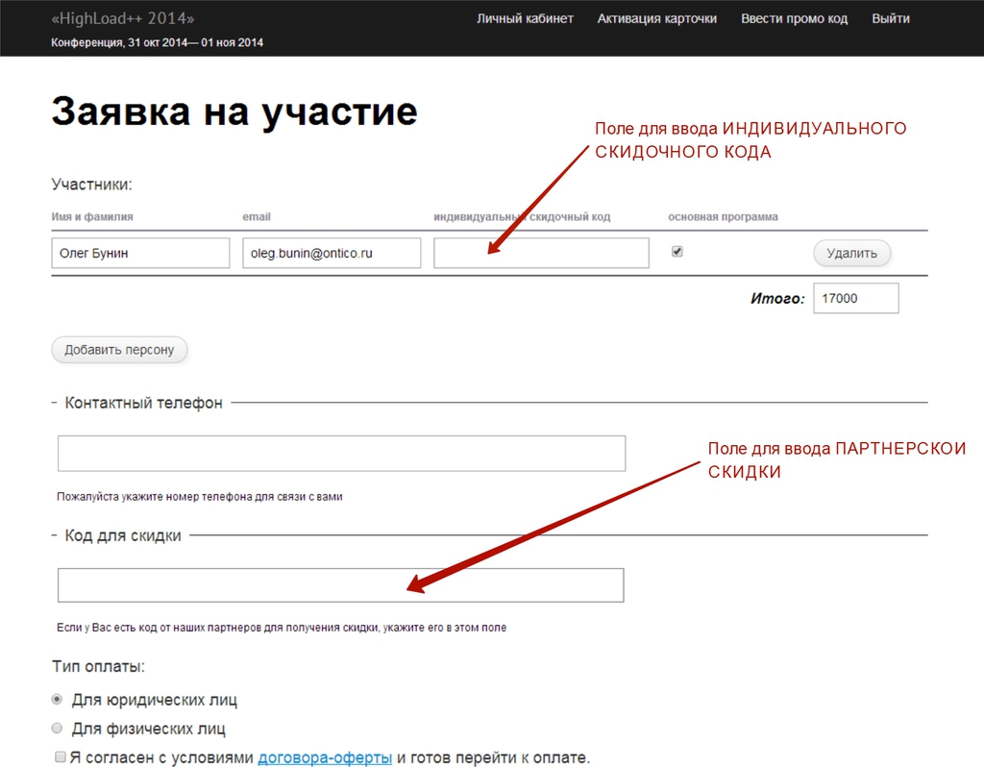Choose the Для физических лиц radio button
This screenshot has height=767, width=984.
(x=58, y=729)
